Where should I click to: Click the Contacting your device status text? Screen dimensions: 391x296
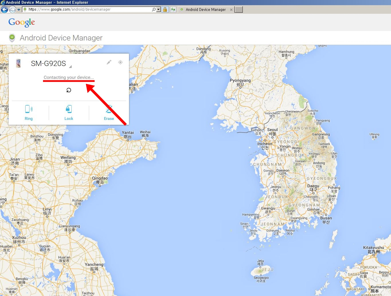click(x=69, y=77)
